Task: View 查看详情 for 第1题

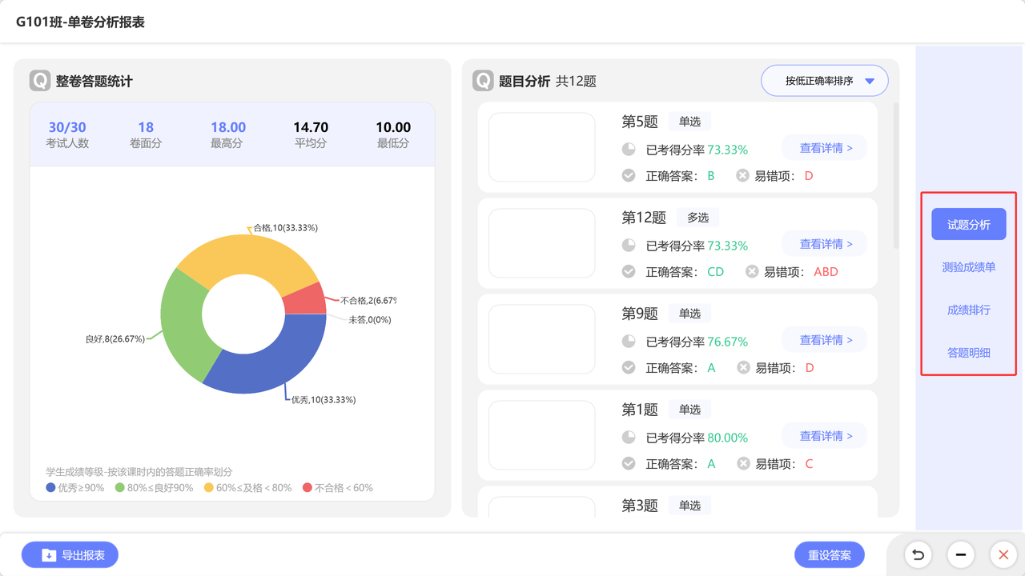Action: [x=824, y=436]
